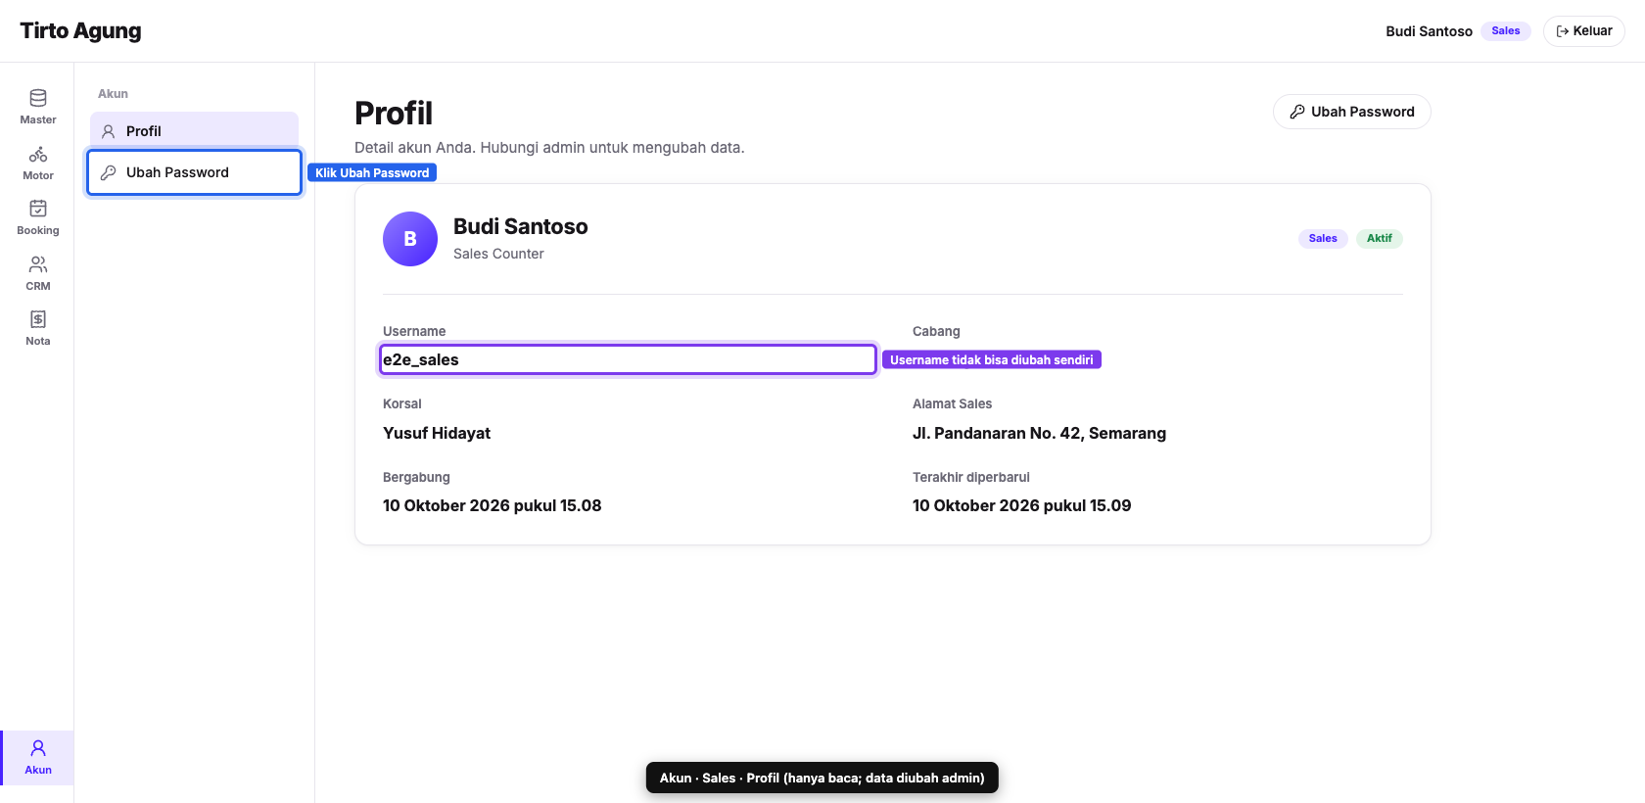Click the e2e_sales username field

[628, 359]
